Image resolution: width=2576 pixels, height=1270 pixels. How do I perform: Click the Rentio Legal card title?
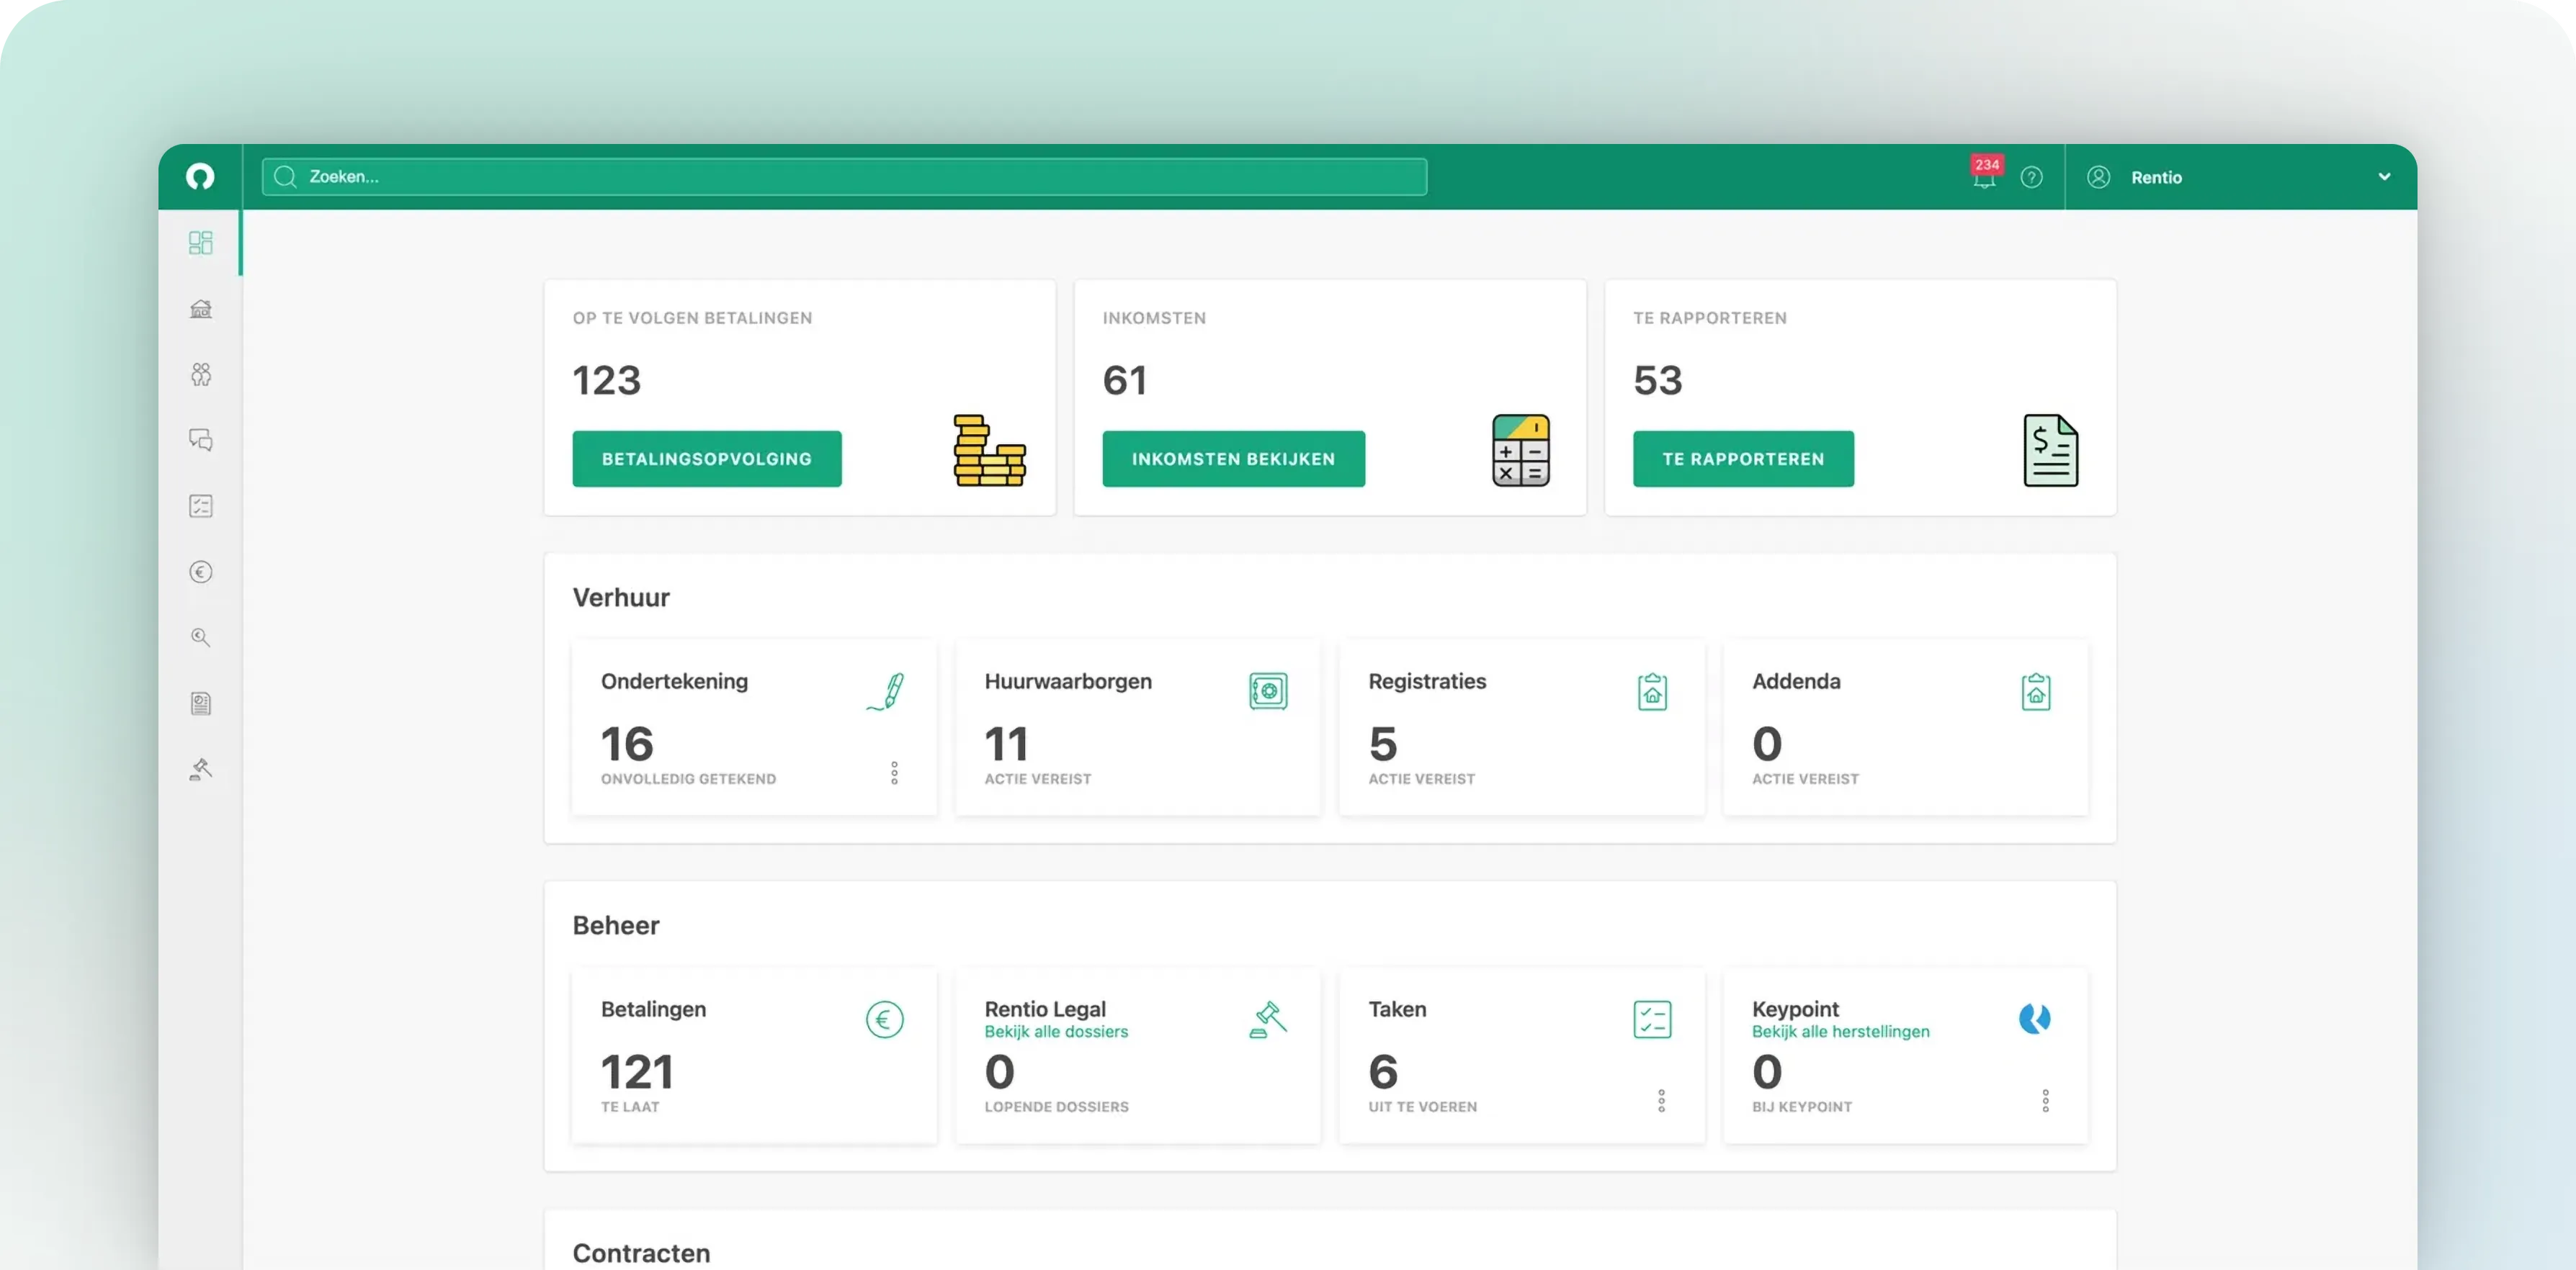pos(1044,1008)
